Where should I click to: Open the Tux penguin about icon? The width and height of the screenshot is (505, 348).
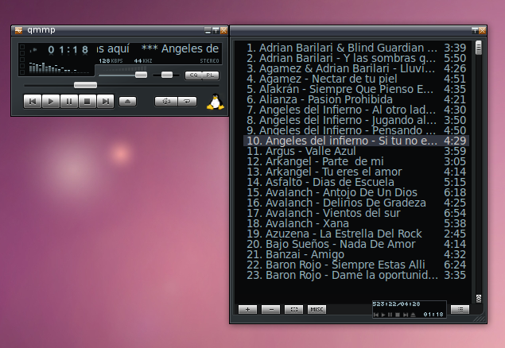tap(216, 102)
